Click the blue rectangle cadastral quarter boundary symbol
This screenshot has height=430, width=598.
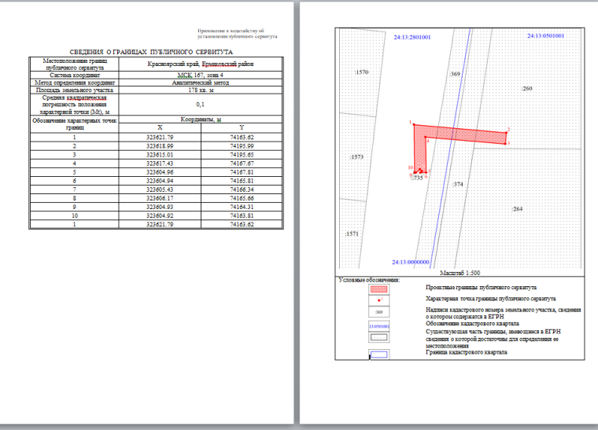(x=378, y=355)
